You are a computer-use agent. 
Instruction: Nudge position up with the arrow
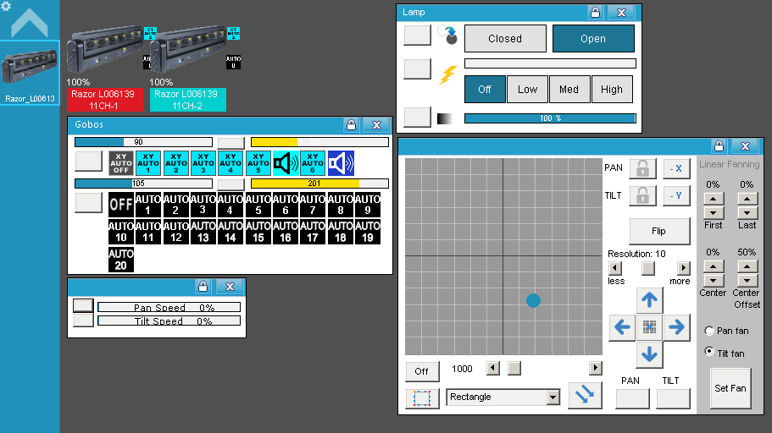pyautogui.click(x=649, y=300)
